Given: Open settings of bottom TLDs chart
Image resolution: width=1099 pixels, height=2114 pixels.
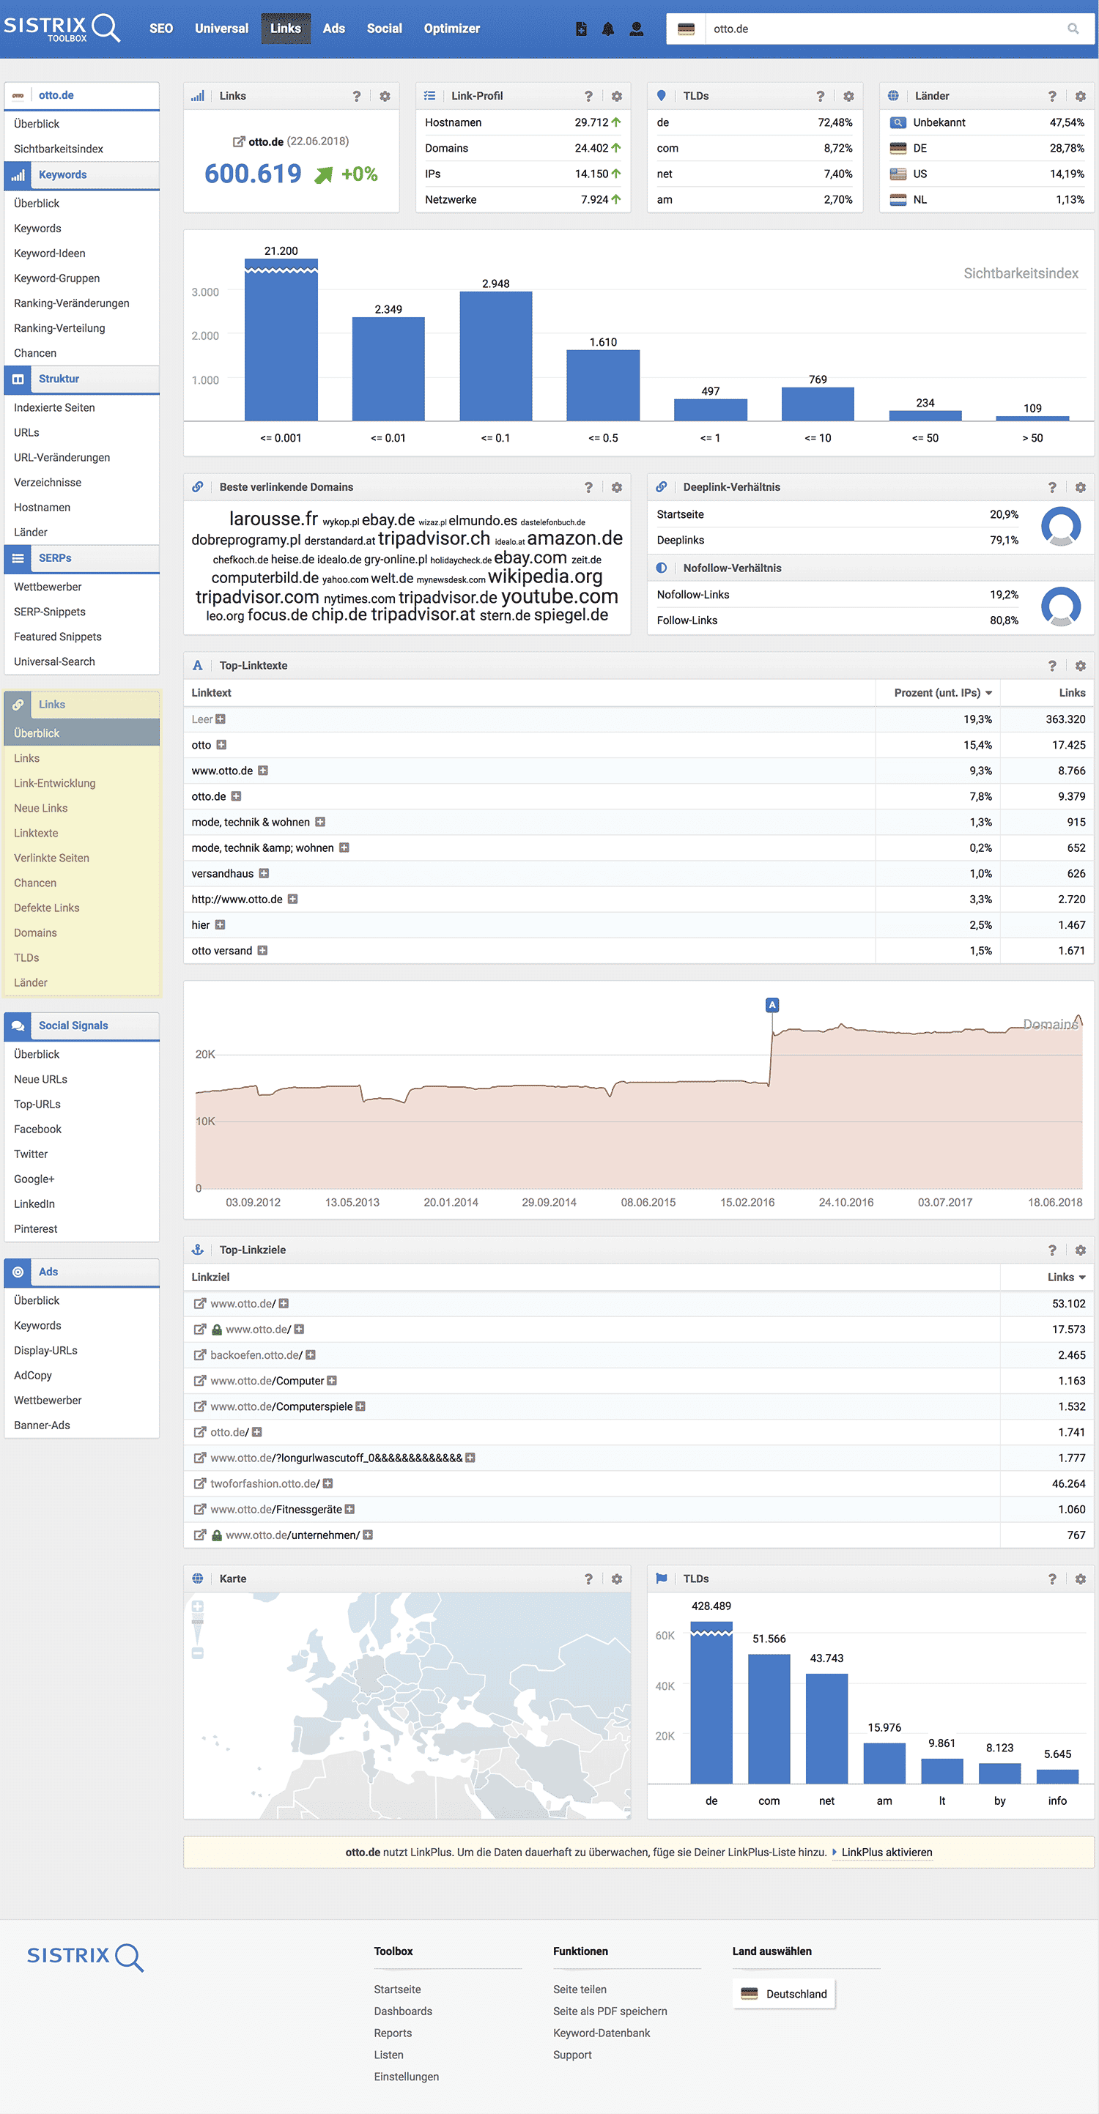Looking at the screenshot, I should 1081,1579.
